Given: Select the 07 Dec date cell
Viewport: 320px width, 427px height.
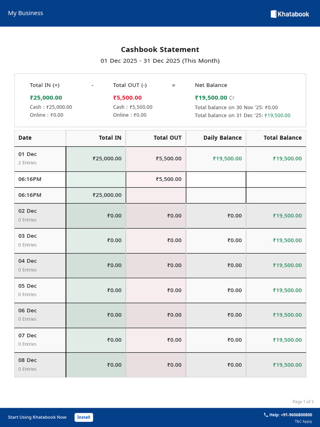Looking at the screenshot, I should [x=40, y=340].
